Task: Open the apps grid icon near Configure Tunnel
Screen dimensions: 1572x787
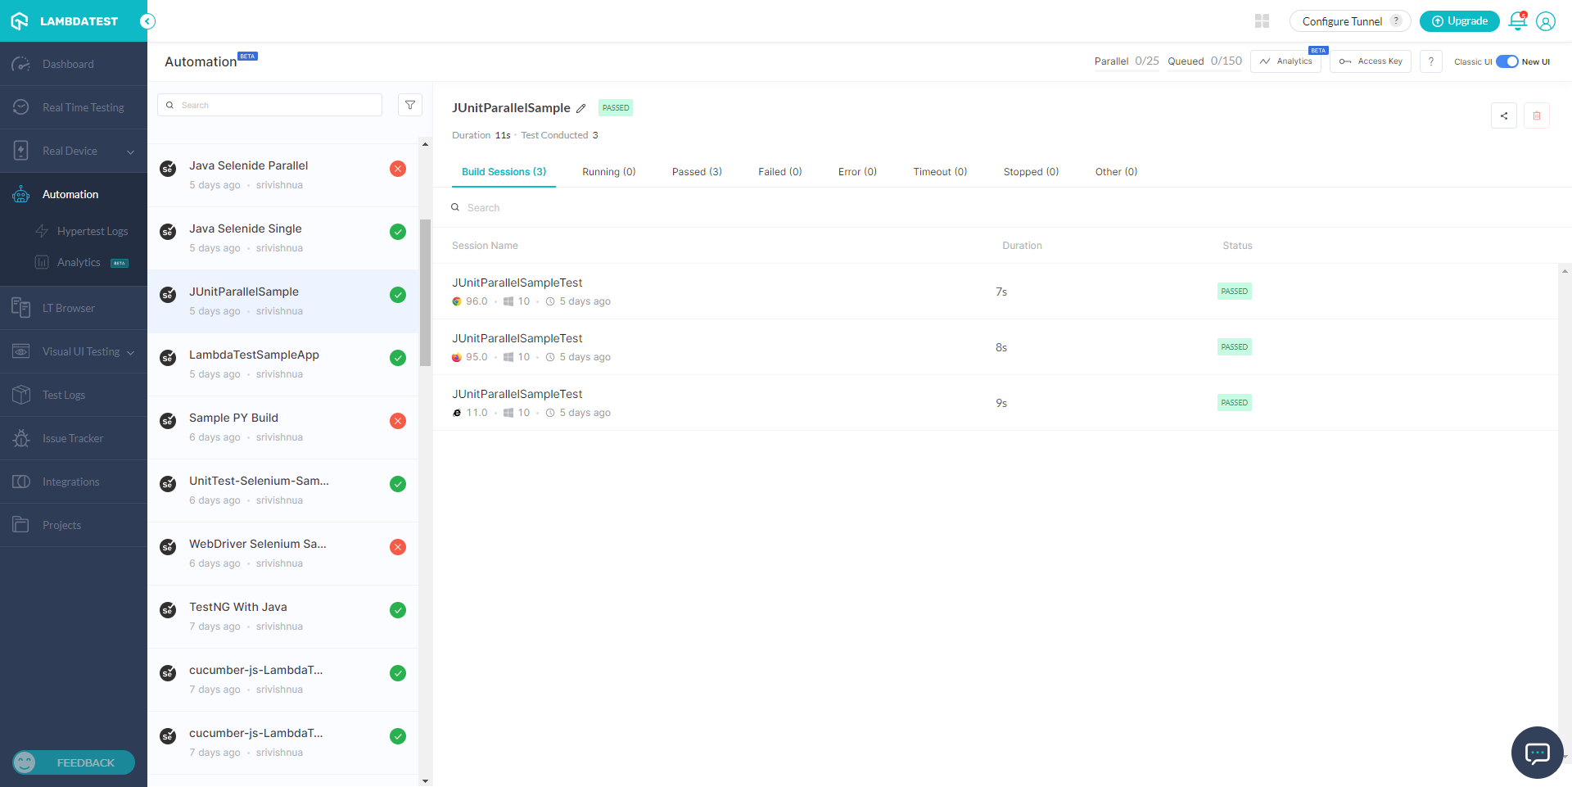Action: coord(1262,20)
